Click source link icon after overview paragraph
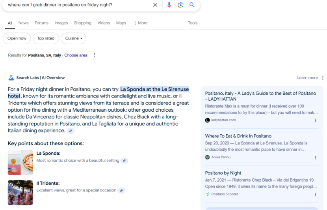 [x=71, y=131]
